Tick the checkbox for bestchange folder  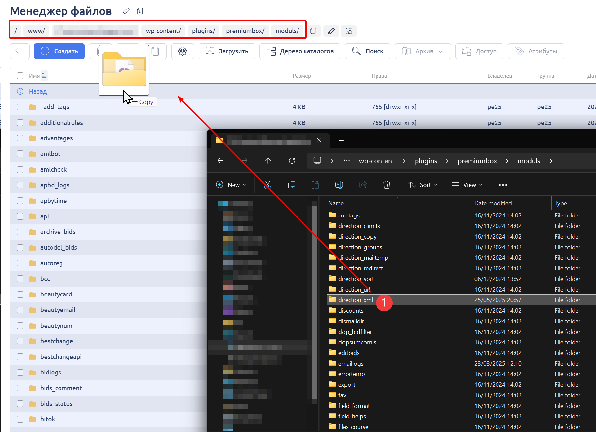point(20,341)
